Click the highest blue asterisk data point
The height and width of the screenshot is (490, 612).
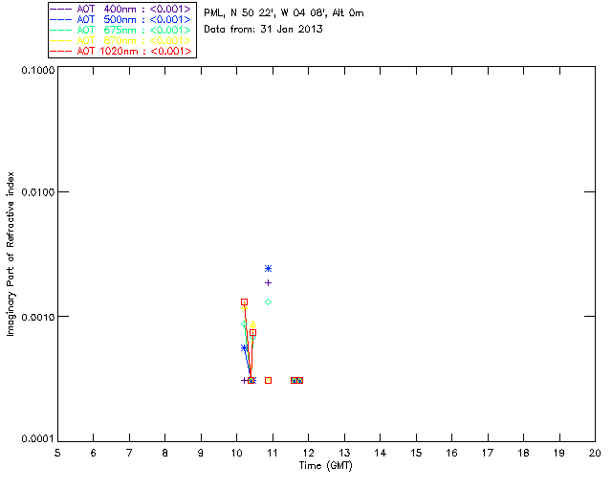(268, 268)
